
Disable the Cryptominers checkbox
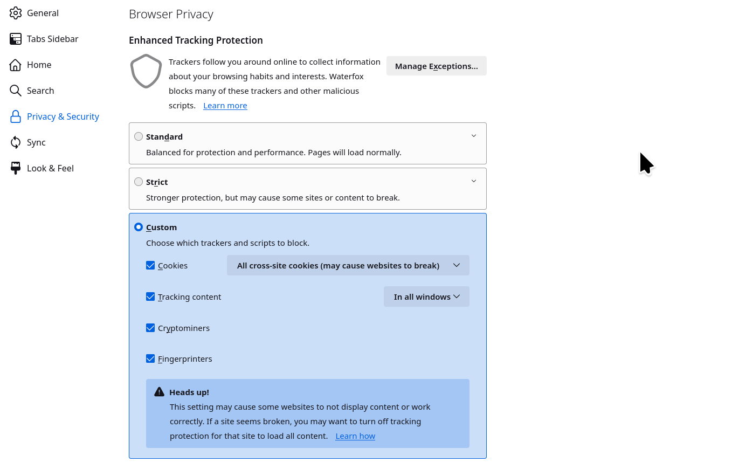point(150,328)
